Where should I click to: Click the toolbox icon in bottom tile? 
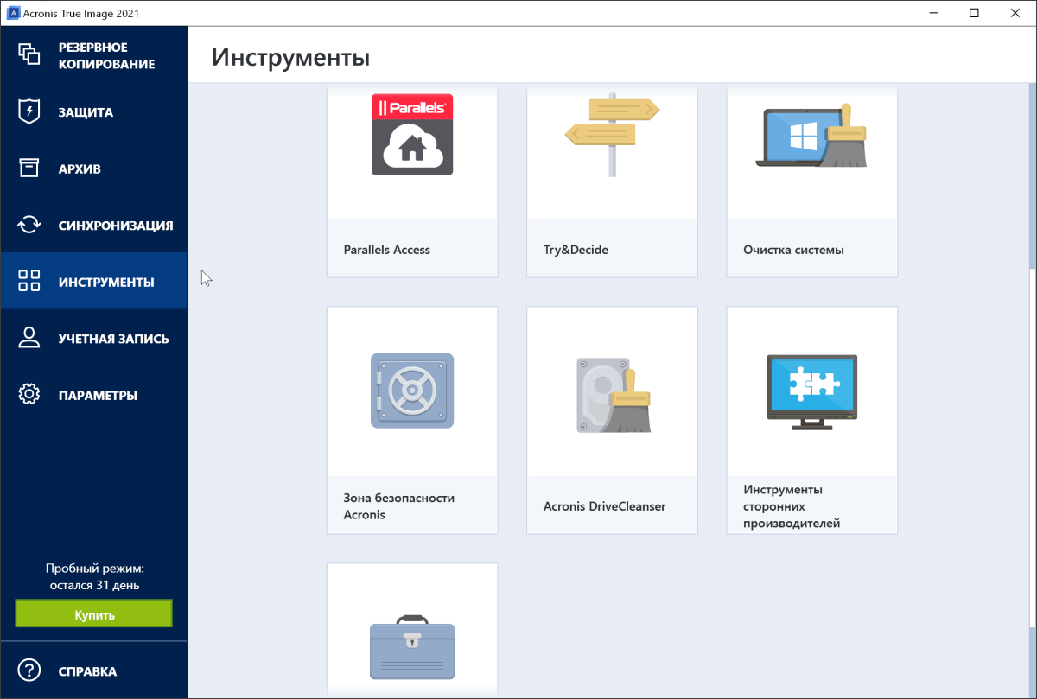pos(412,647)
